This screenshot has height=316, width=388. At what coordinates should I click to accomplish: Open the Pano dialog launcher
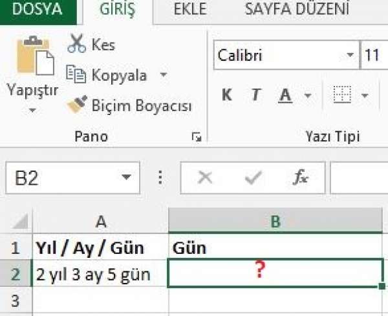(x=197, y=137)
